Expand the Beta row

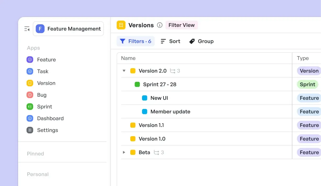(124, 152)
